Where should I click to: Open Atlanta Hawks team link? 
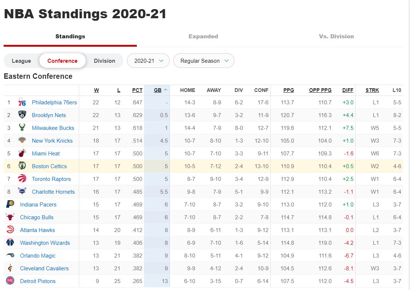pos(38,230)
